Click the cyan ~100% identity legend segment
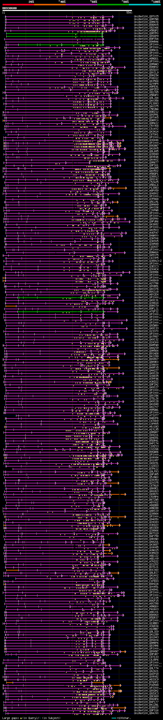The height and width of the screenshot is (720, 163). click(x=145, y=5)
